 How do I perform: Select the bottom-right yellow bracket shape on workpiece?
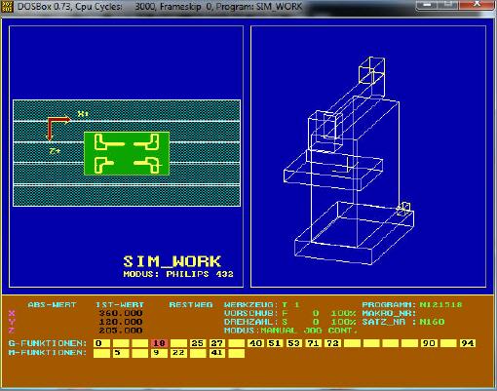point(147,165)
